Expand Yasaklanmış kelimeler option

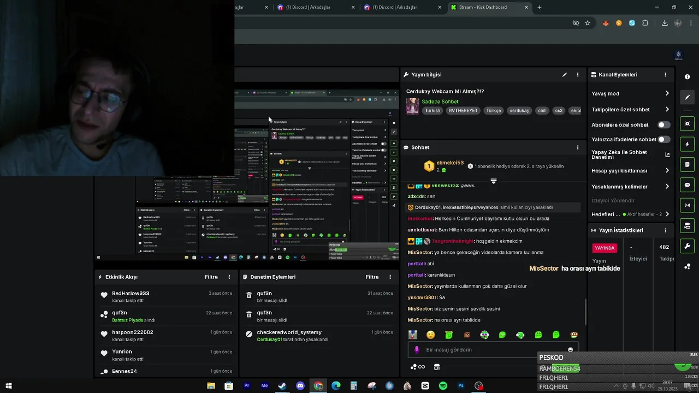coord(667,187)
